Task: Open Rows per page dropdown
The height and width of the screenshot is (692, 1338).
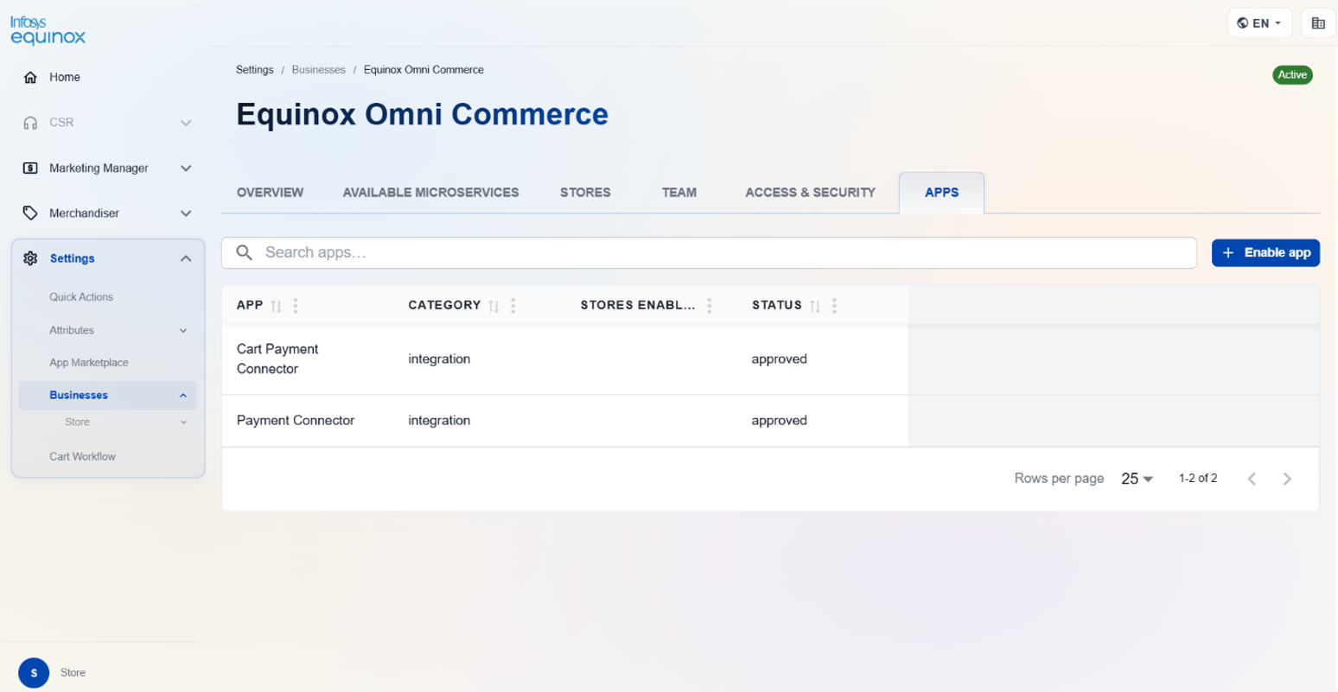Action: (1137, 479)
